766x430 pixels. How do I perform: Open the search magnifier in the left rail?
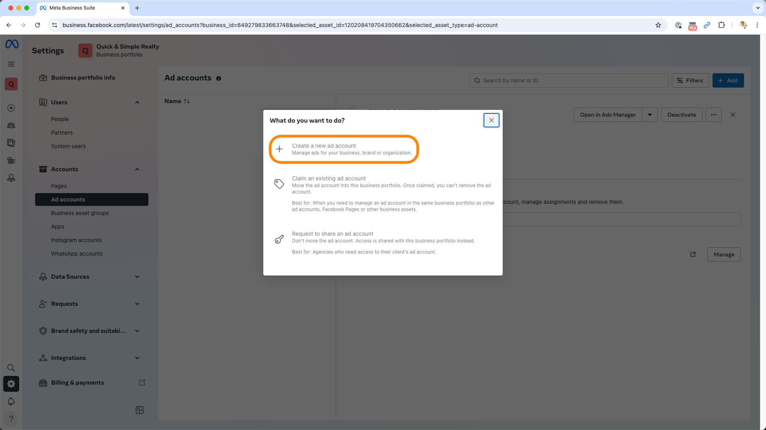pyautogui.click(x=11, y=368)
